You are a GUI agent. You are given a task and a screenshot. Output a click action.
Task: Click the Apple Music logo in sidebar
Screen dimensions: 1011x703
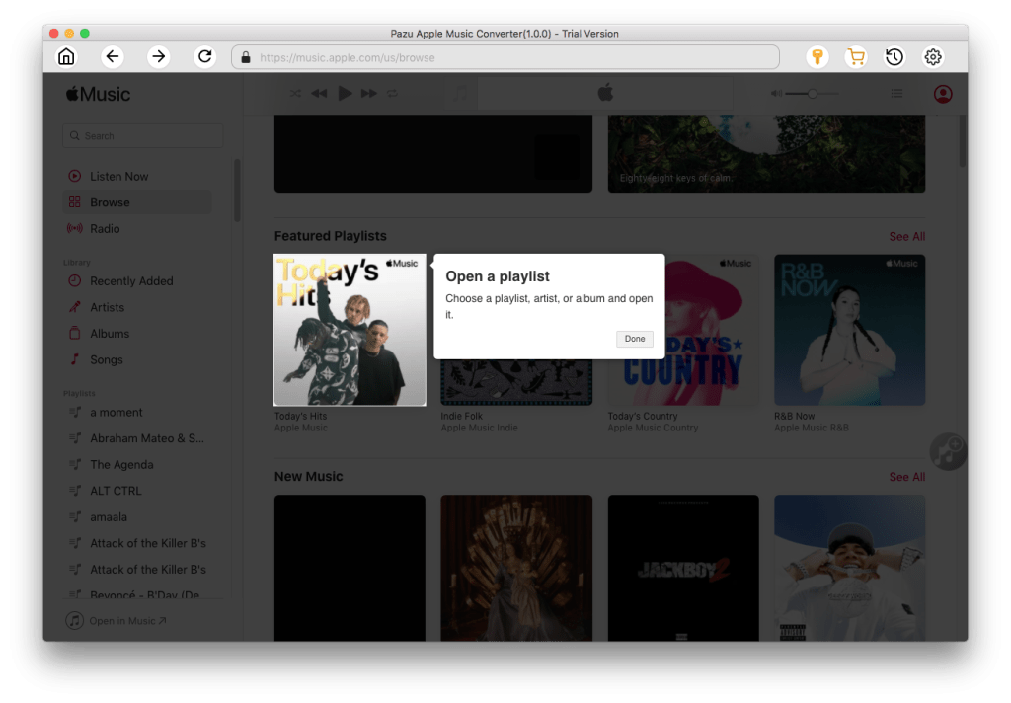click(x=98, y=94)
